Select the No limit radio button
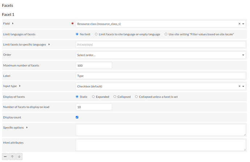The image size is (250, 162). [x=77, y=34]
